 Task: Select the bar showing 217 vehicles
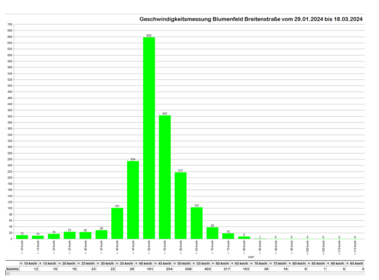click(181, 206)
